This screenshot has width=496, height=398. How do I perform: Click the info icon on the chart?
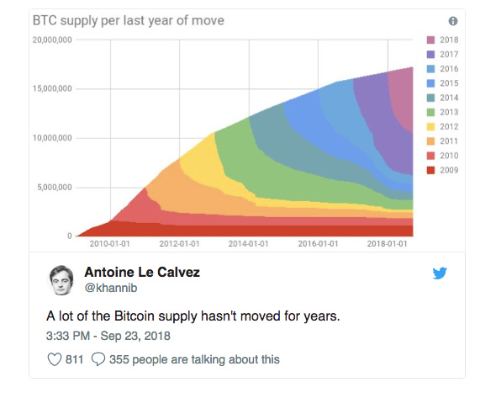coord(453,21)
